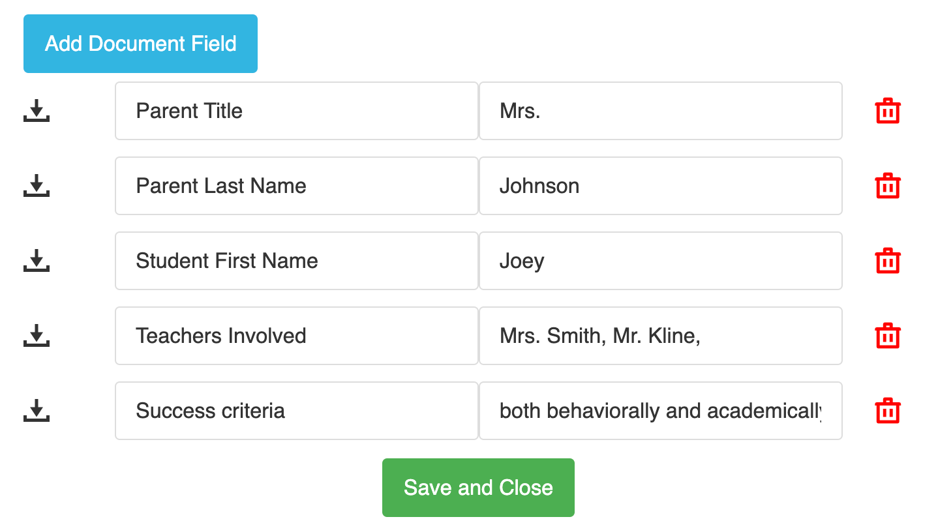Click the download icon beside Teachers Involved
Image resolution: width=938 pixels, height=532 pixels.
coord(37,336)
